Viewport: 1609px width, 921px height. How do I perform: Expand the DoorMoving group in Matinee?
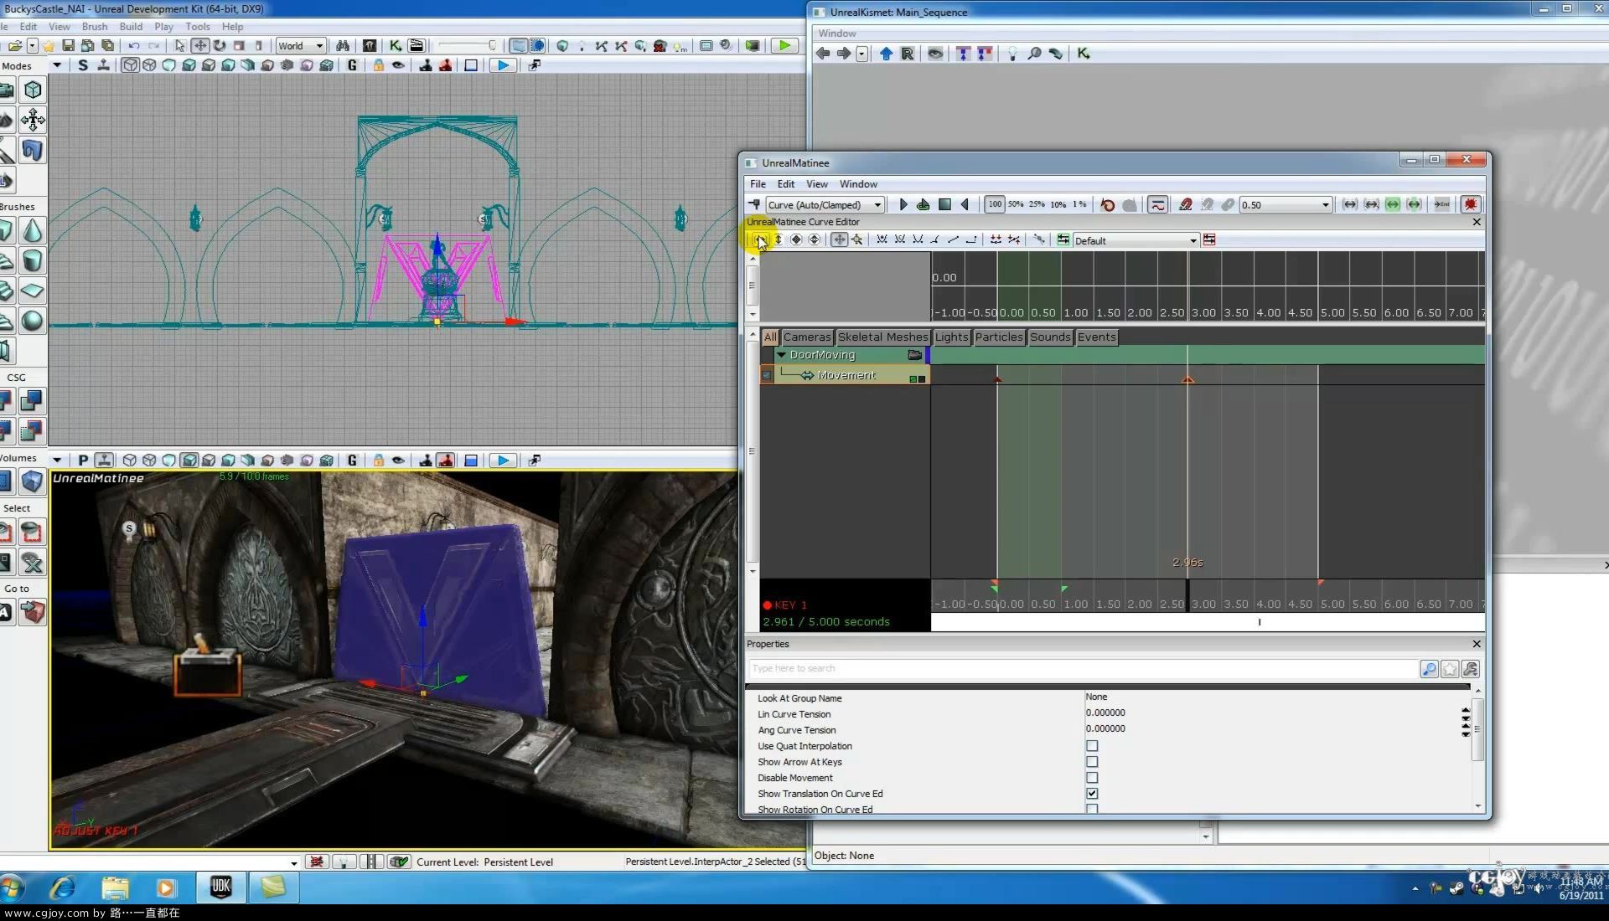(x=780, y=354)
